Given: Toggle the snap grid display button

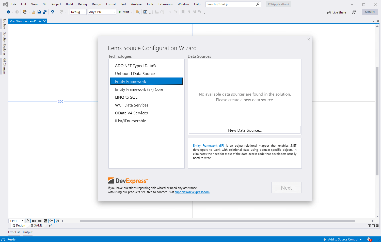Looking at the screenshot, I should (x=34, y=221).
